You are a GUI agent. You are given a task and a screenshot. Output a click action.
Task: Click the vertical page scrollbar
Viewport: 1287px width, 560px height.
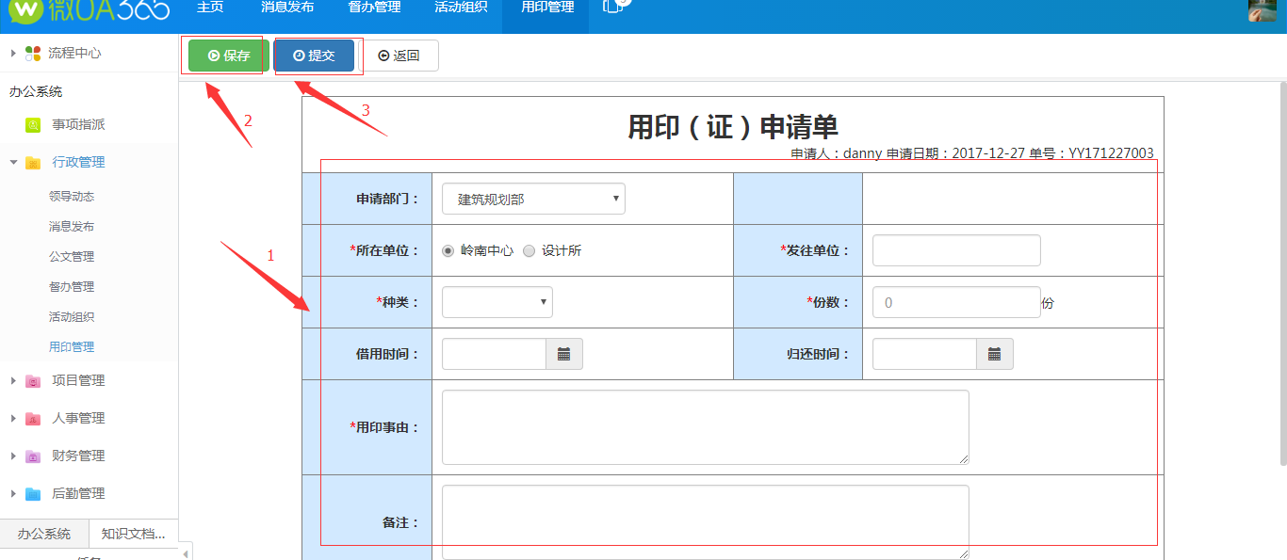pyautogui.click(x=1282, y=273)
